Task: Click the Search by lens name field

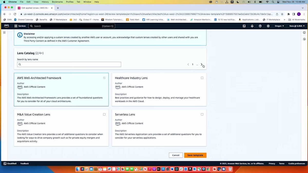Action: tap(69, 64)
